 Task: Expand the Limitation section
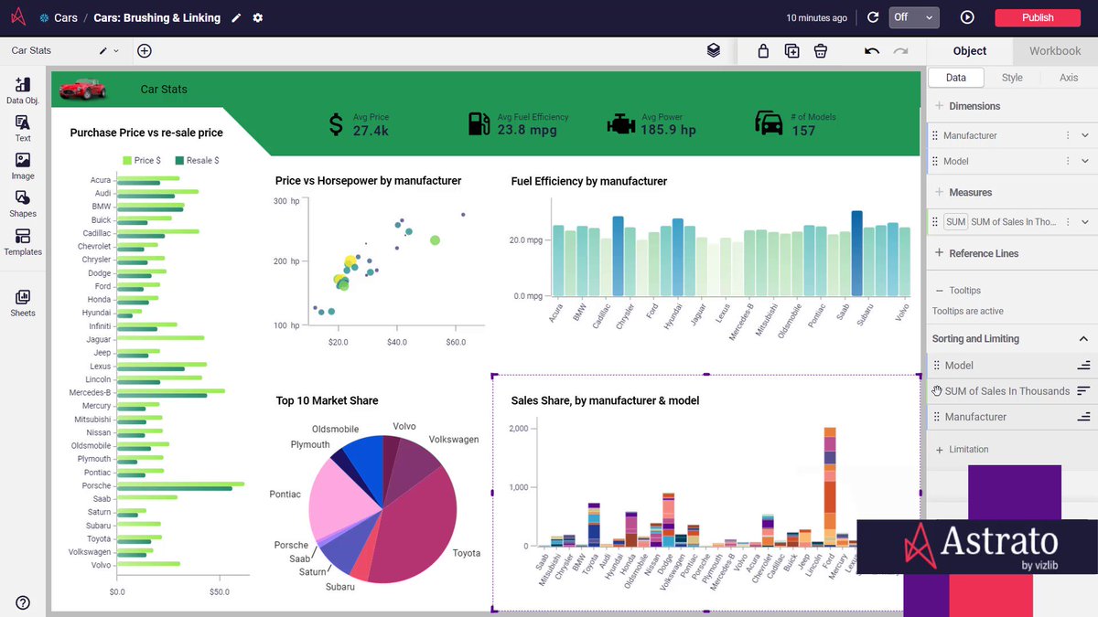point(939,450)
